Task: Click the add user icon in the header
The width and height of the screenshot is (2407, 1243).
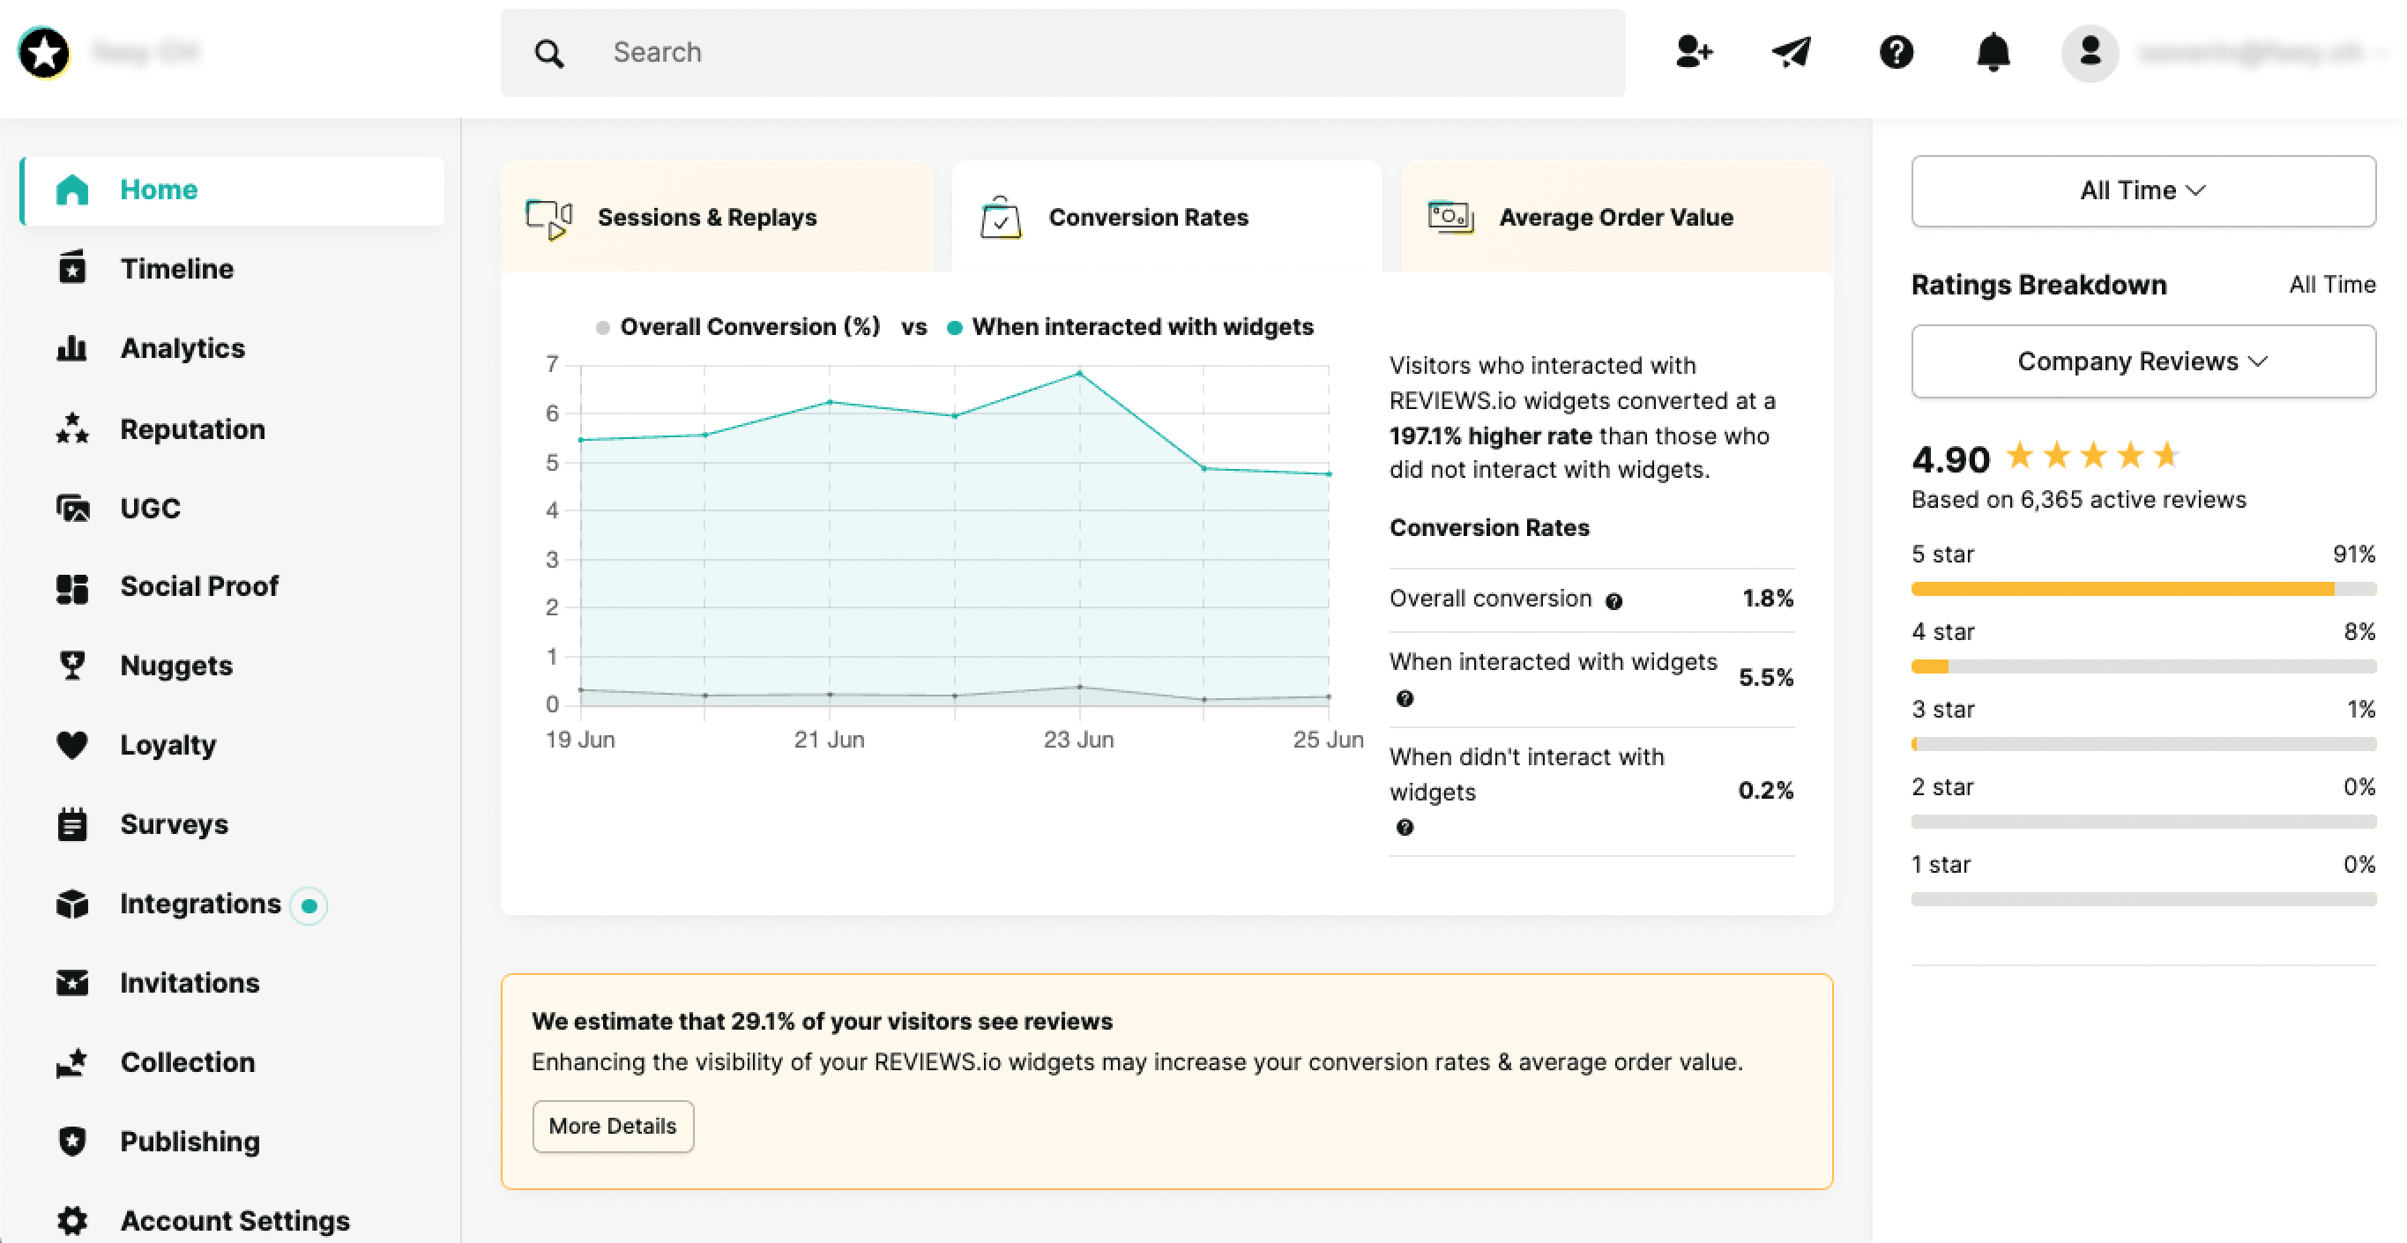Action: pos(1693,52)
